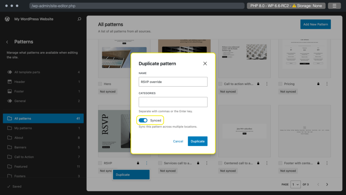Open actions menu for Pricing pattern
346x195 pixels.
point(327,84)
